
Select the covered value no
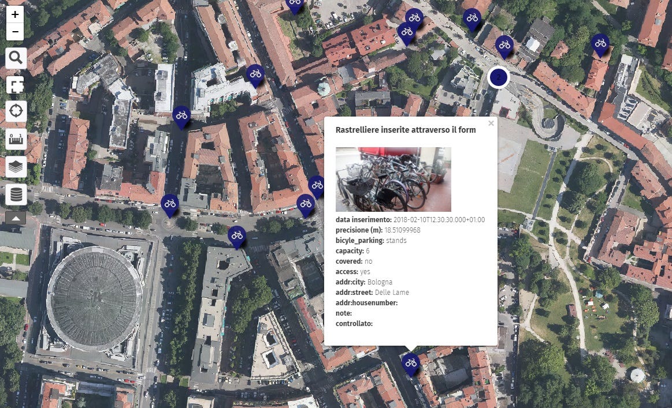point(368,261)
